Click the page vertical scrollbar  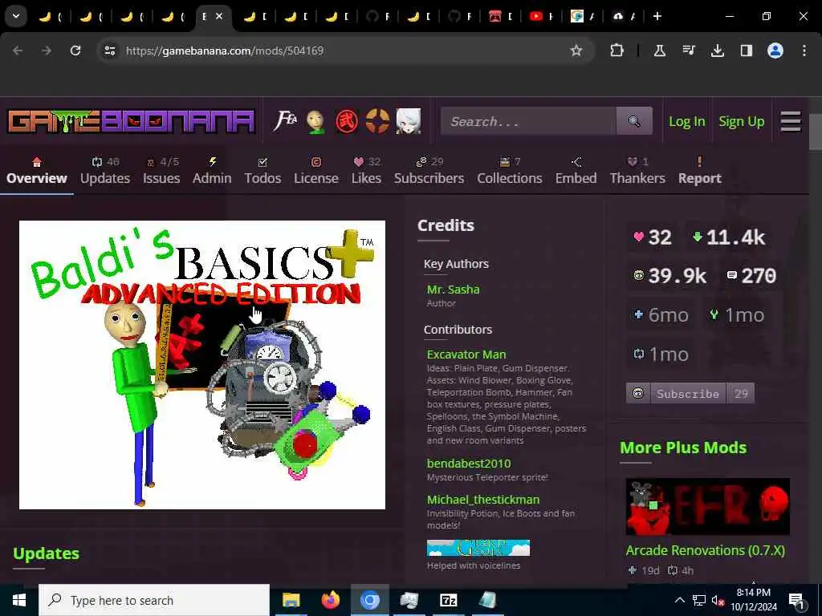click(x=816, y=132)
